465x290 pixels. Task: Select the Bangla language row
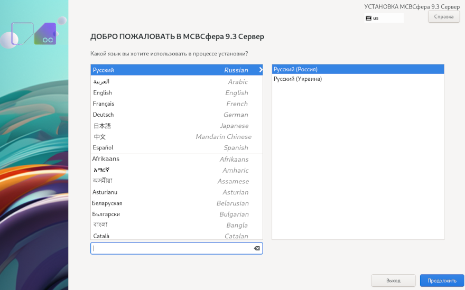tap(176, 225)
